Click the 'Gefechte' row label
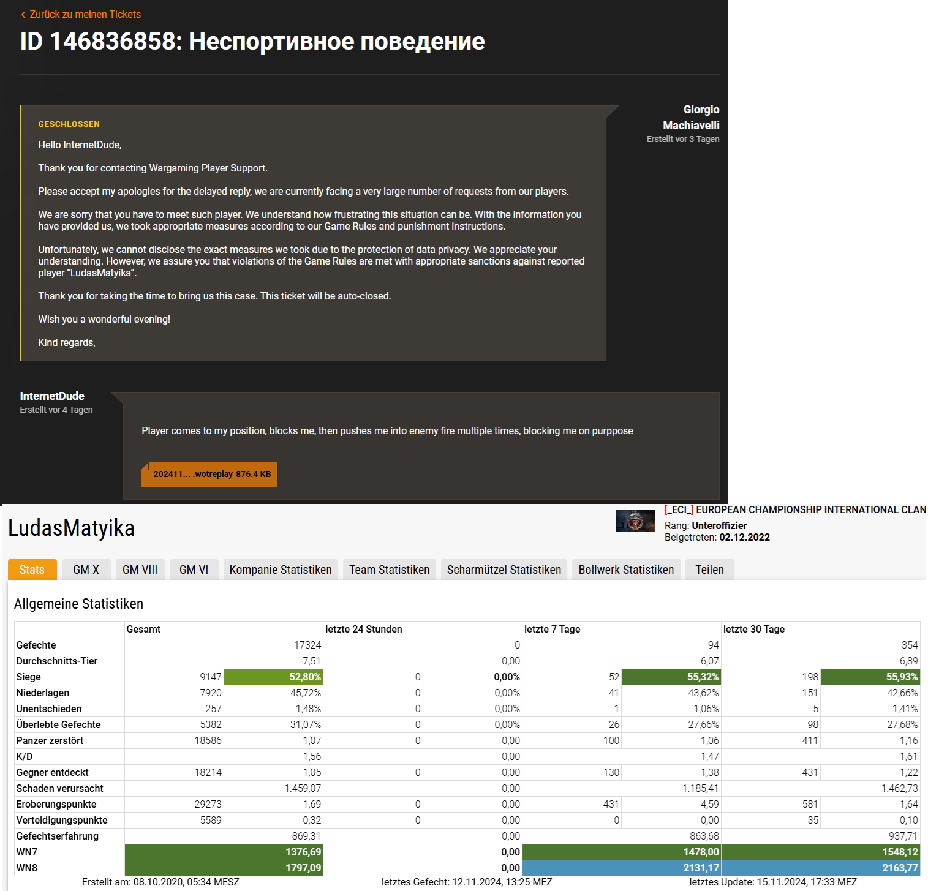Viewport: 928px width, 891px height. click(36, 645)
